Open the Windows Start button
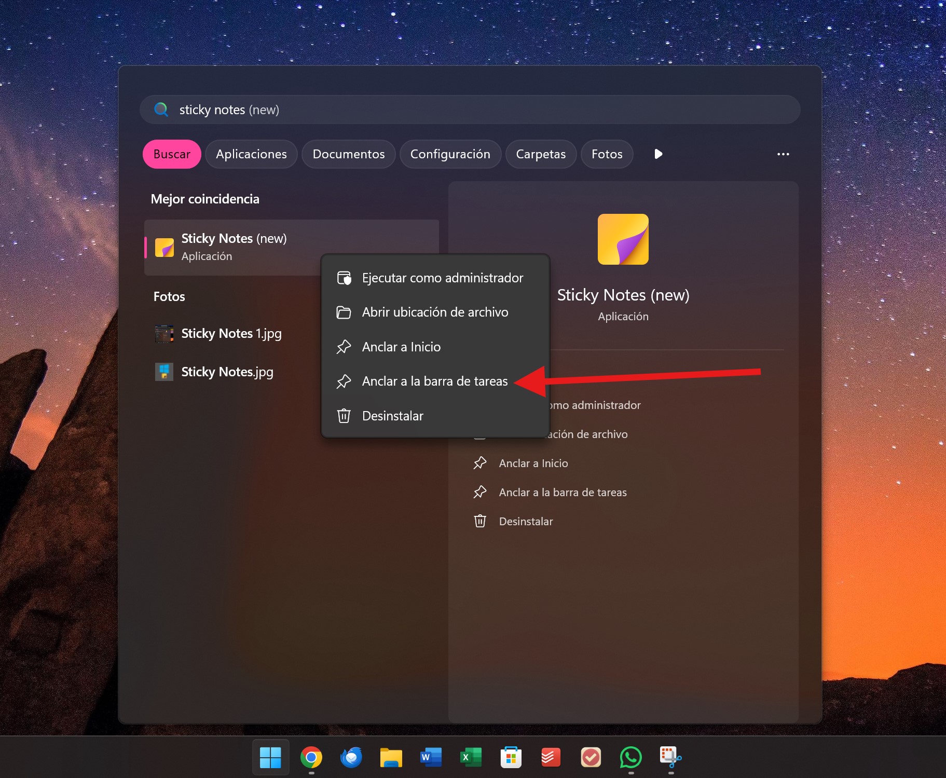Image resolution: width=946 pixels, height=778 pixels. coord(270,757)
